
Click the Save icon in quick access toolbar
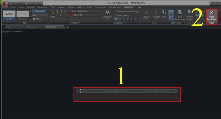[19, 3]
